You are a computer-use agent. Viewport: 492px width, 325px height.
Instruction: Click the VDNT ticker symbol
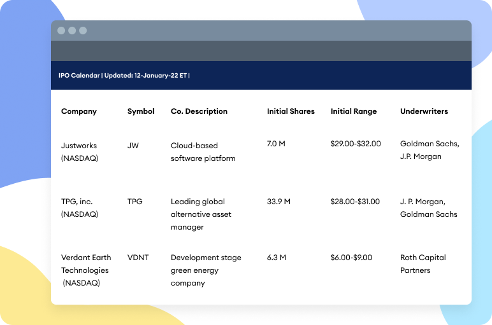tap(138, 258)
